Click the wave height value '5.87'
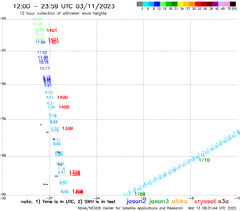Viewport: 240px width, 211px height. (x=187, y=163)
